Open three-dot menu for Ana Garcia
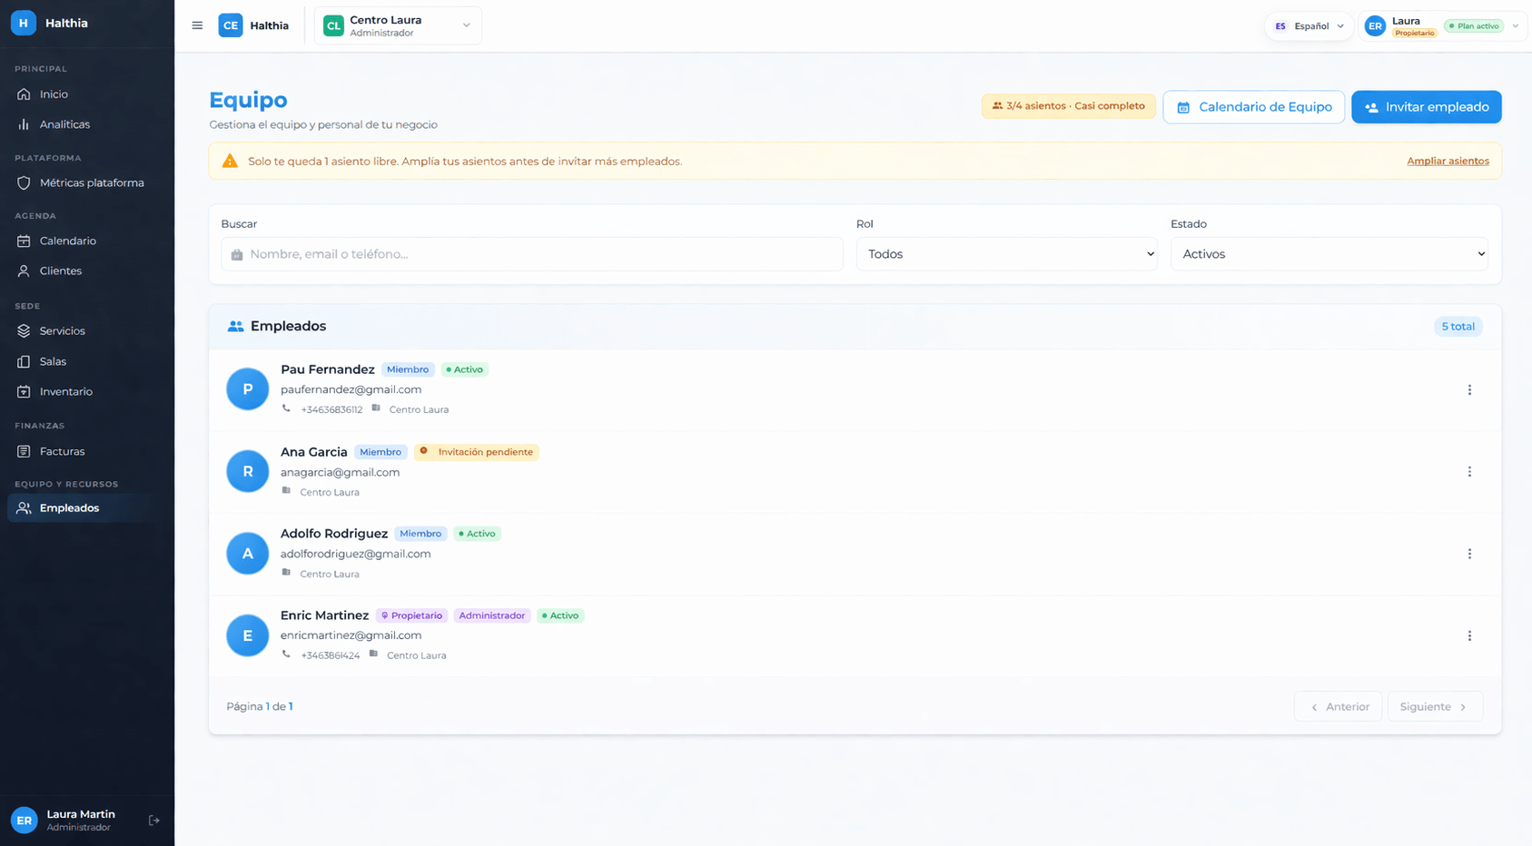Viewport: 1532px width, 846px height. point(1469,472)
